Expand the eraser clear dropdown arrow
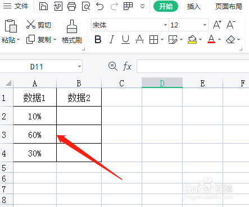 coord(239,39)
